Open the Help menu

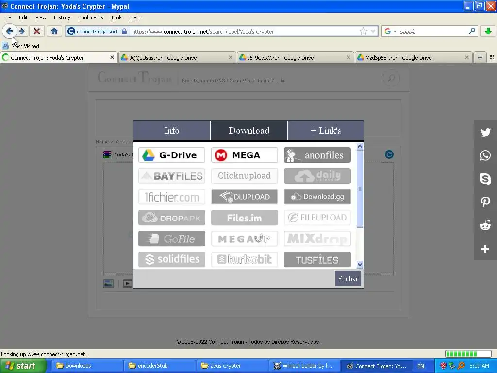point(135,18)
